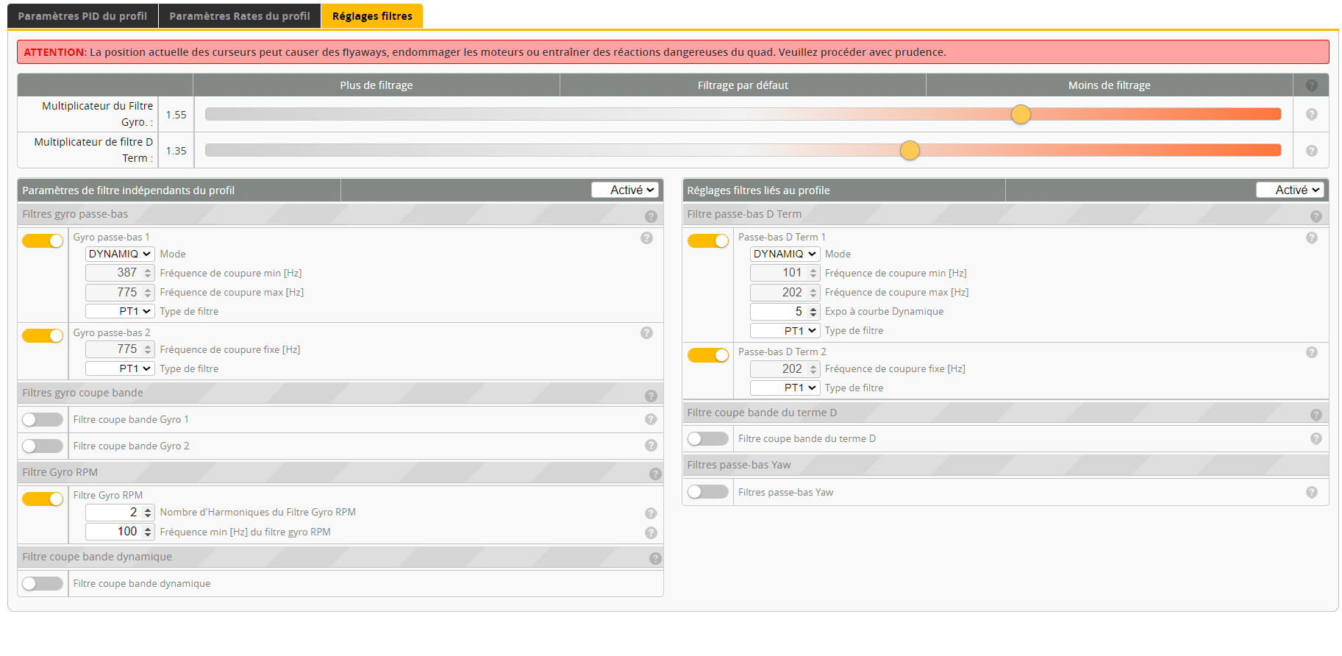Show help for Nombre d'Harmoniques du Filtre Gyro RPM

click(651, 513)
